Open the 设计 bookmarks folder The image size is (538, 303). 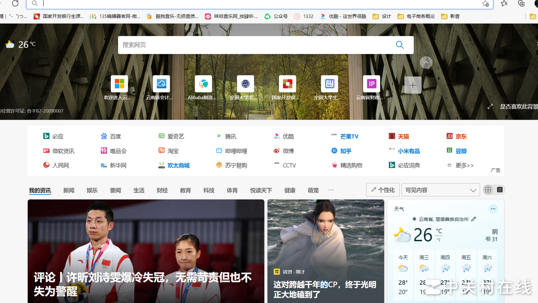pyautogui.click(x=382, y=16)
